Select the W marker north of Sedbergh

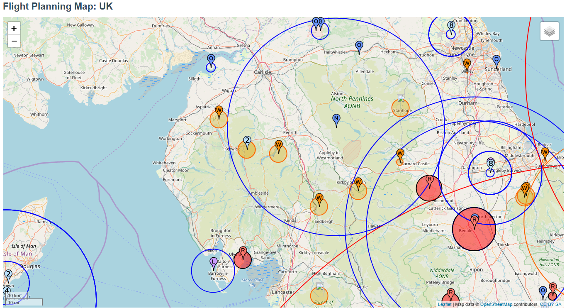[319, 200]
